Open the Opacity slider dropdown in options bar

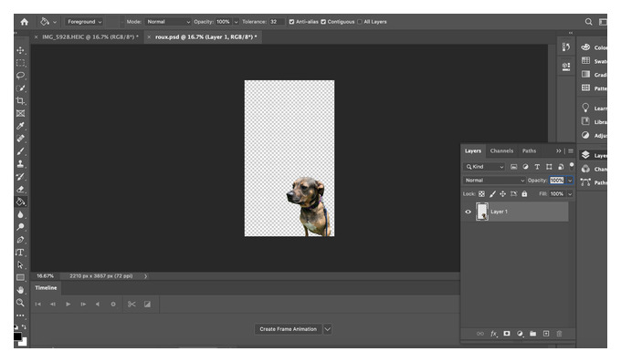(236, 22)
